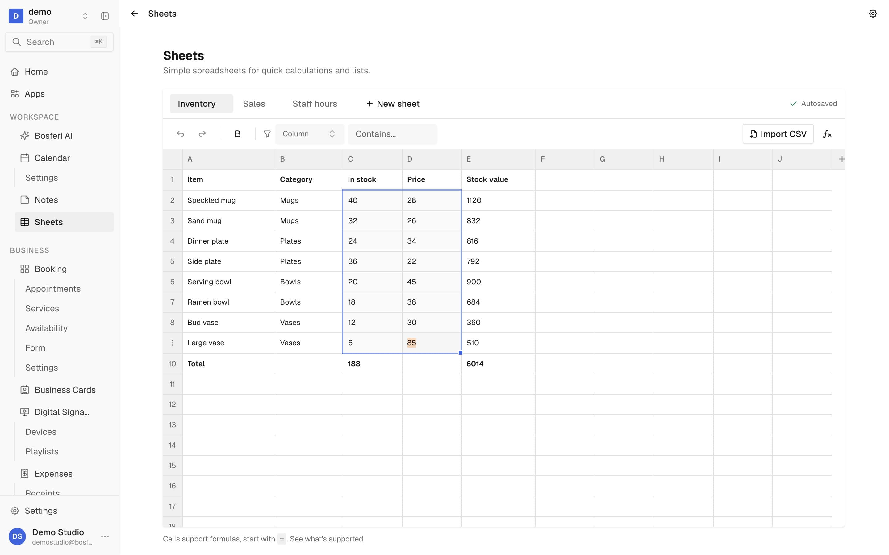
Task: Open the bottom Settings gear item
Action: pyautogui.click(x=59, y=511)
